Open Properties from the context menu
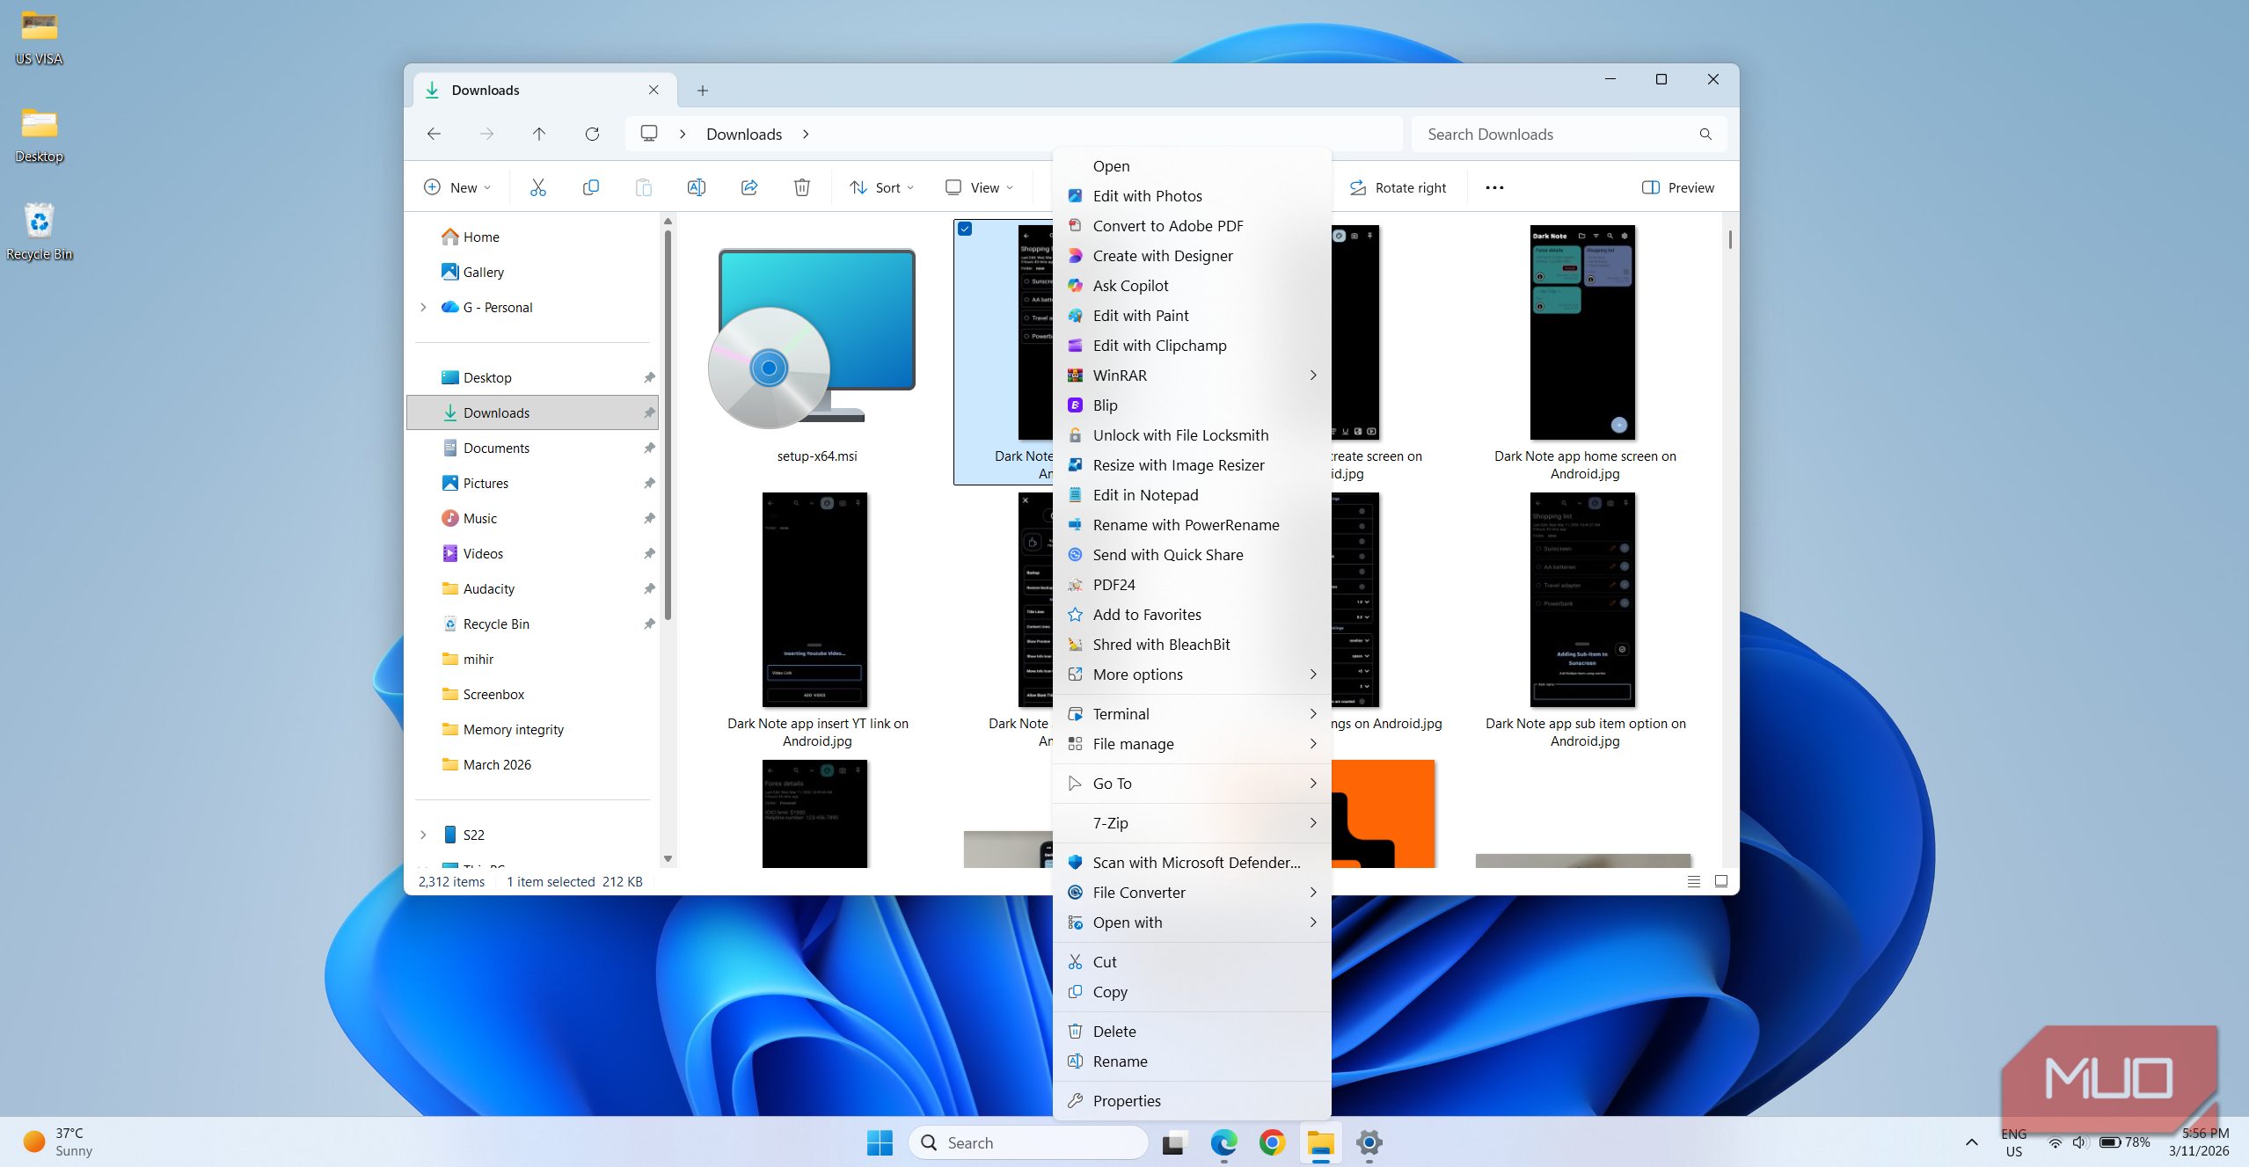 tap(1192, 1101)
